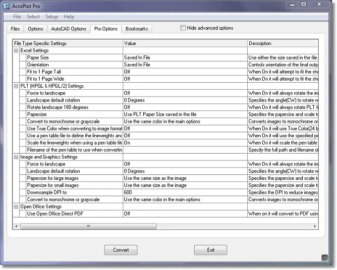
Task: Click 'Image and Graphics Settings' group label
Action: tap(49, 157)
